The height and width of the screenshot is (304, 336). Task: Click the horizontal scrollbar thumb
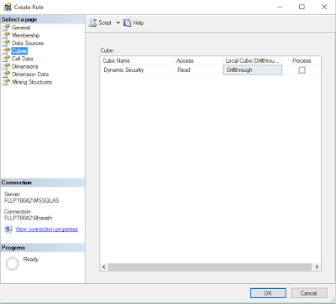click(x=210, y=267)
